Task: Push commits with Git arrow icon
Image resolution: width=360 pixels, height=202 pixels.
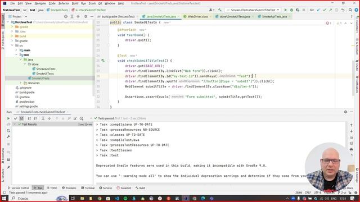Action: (x=330, y=10)
